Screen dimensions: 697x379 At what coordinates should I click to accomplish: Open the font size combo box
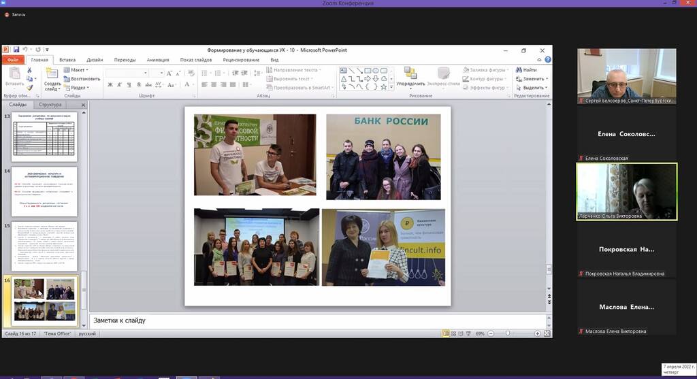click(157, 73)
